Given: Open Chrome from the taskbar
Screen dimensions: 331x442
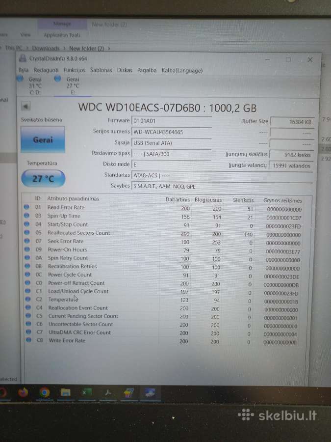Looking at the screenshot, I should [45, 392].
